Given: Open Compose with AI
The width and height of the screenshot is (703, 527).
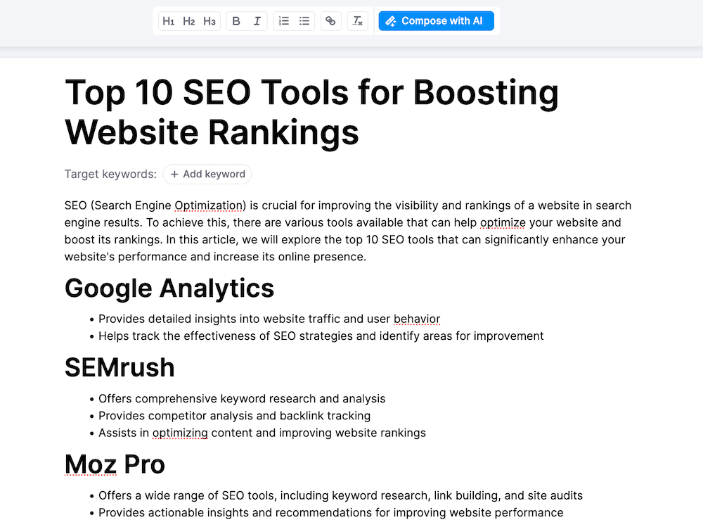Looking at the screenshot, I should coord(436,20).
